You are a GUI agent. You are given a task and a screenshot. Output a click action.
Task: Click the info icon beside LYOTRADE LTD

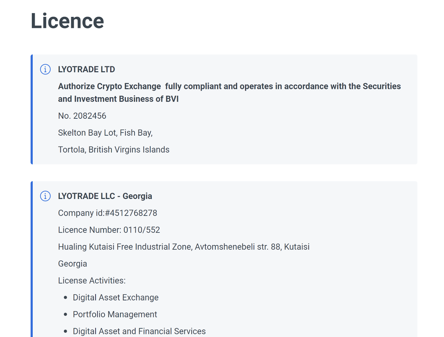[x=45, y=69]
